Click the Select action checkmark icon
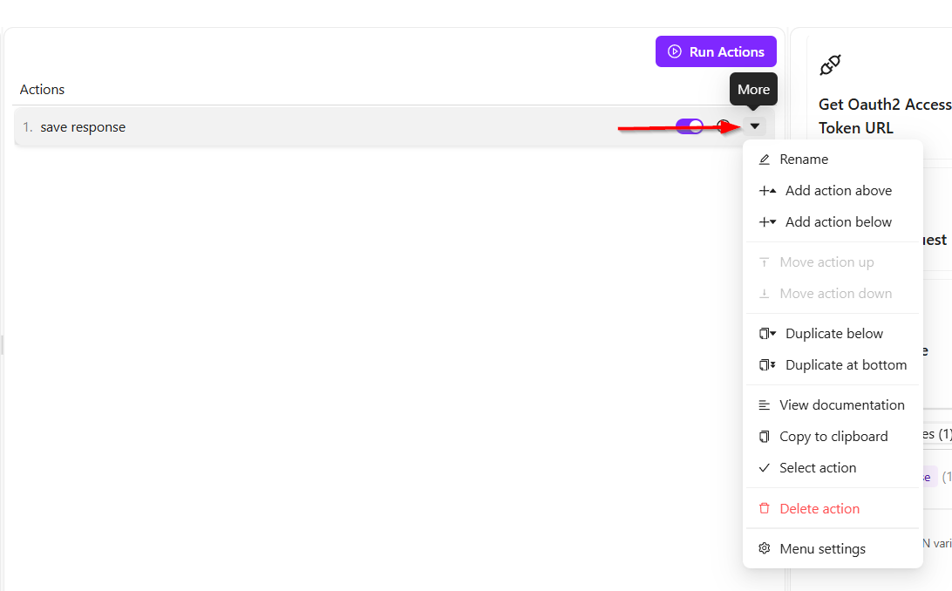Screen dimensions: 952x591 pos(765,468)
